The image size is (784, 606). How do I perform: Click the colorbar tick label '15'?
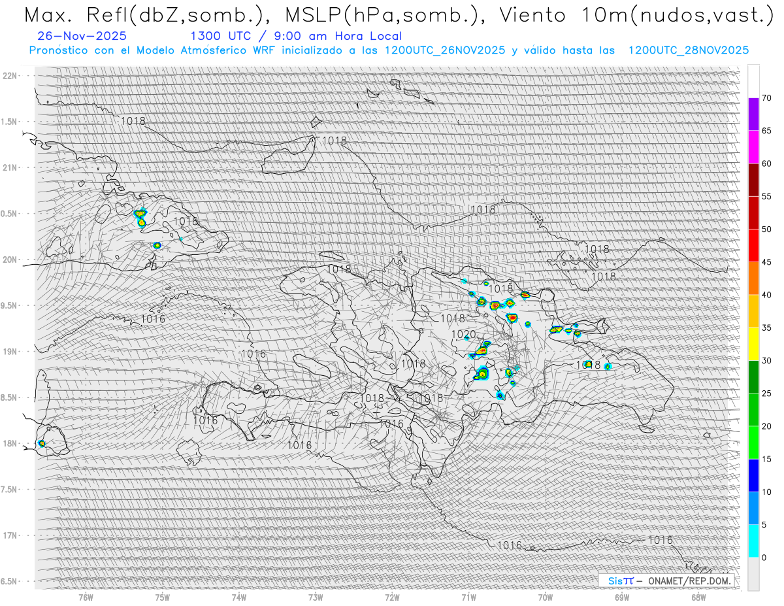click(767, 459)
